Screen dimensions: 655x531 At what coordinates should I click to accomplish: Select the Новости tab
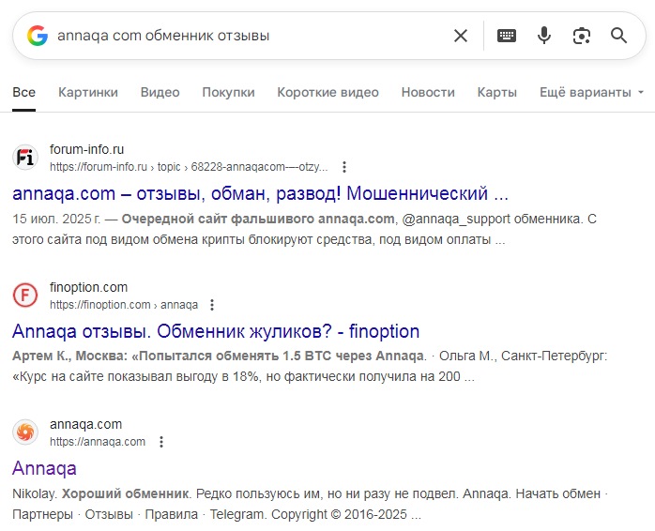pyautogui.click(x=428, y=92)
